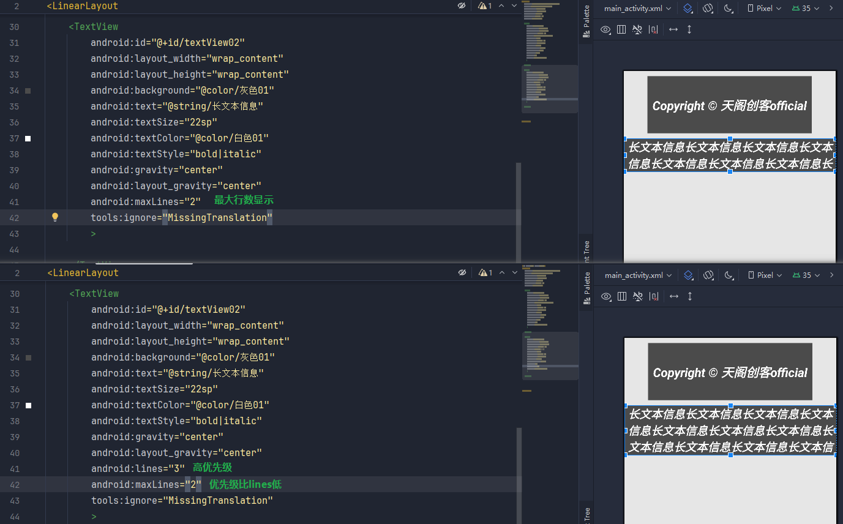Open the Palette tool window in lower design pane
Screen dimensions: 843x524
586,288
